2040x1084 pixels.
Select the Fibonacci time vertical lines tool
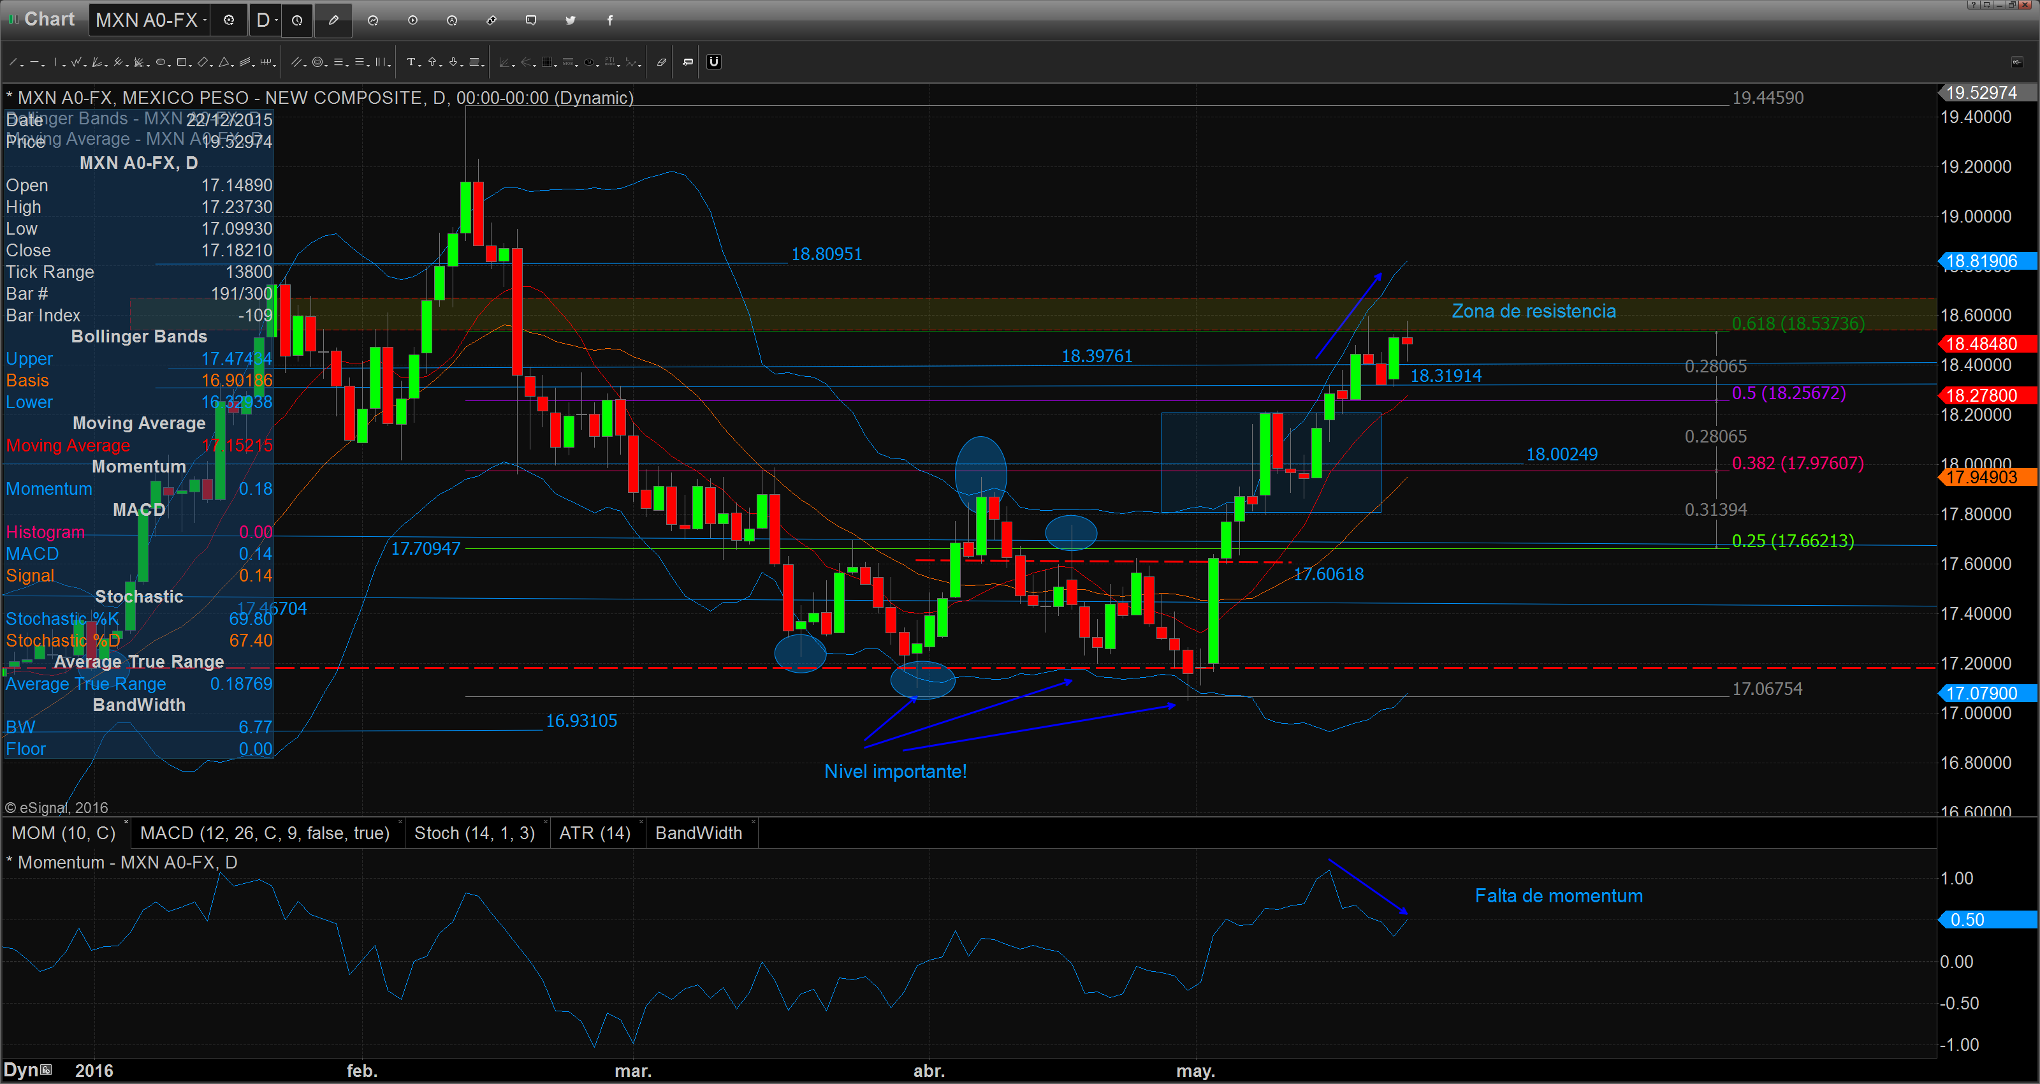click(380, 62)
